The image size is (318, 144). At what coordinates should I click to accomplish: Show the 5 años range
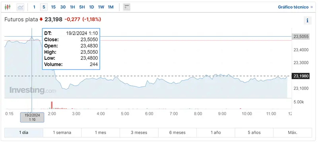254,132
